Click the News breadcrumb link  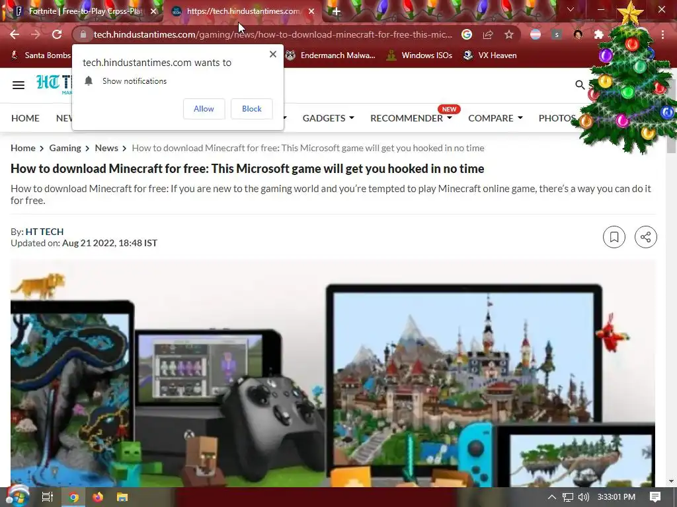(106, 148)
